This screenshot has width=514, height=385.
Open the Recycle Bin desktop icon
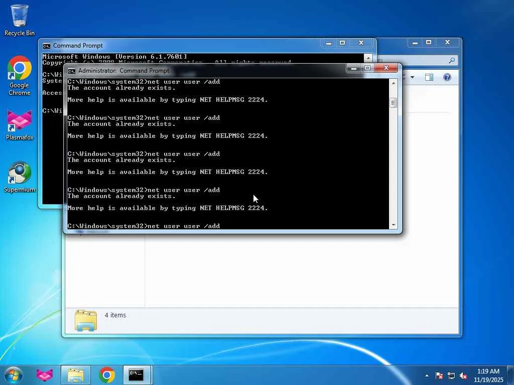20,20
